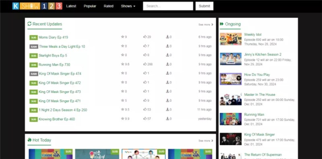Viewport: 322px width, 159px height.
Task: Open Starlight Boys Ep 5
Action: (53, 56)
